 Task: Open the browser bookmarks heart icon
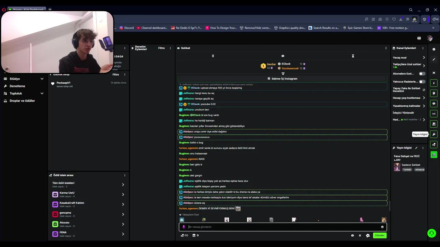(394, 19)
